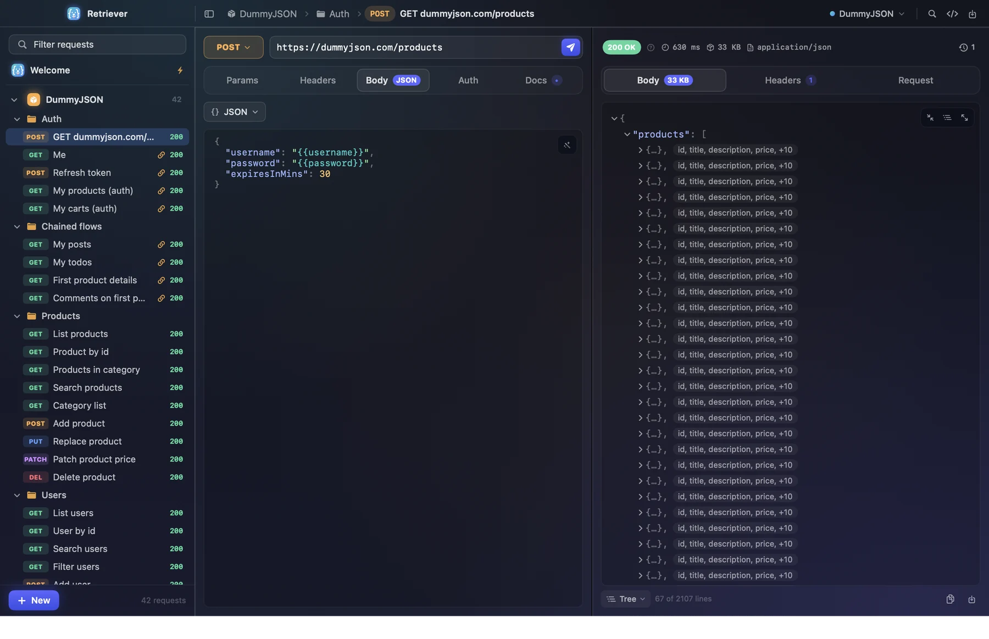Collapse the DummyJSON collection chevron
The width and height of the screenshot is (989, 639).
pyautogui.click(x=14, y=99)
